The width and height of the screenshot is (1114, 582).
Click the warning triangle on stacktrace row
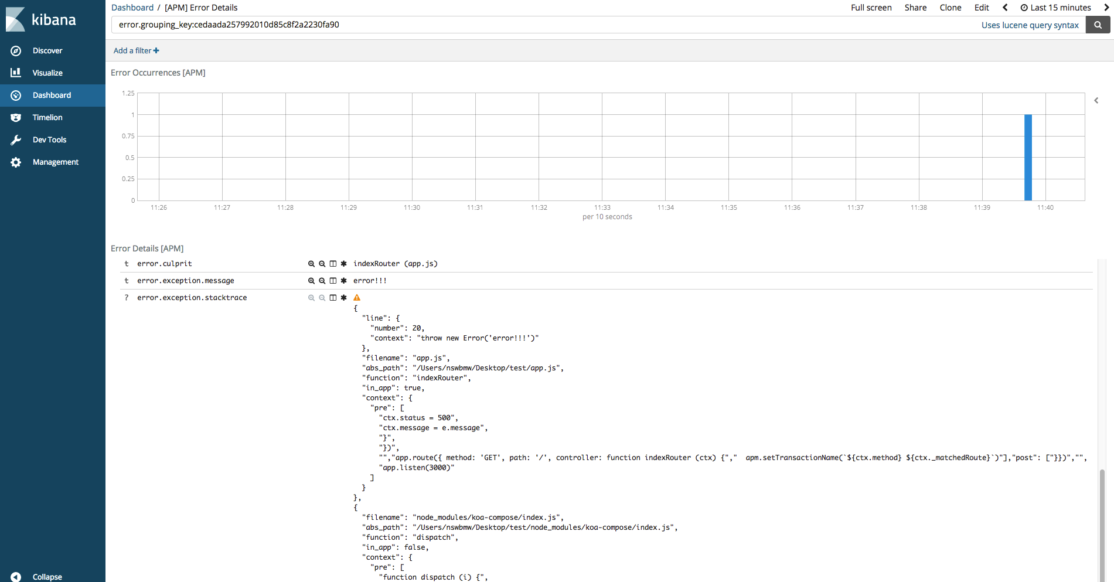[x=357, y=298]
